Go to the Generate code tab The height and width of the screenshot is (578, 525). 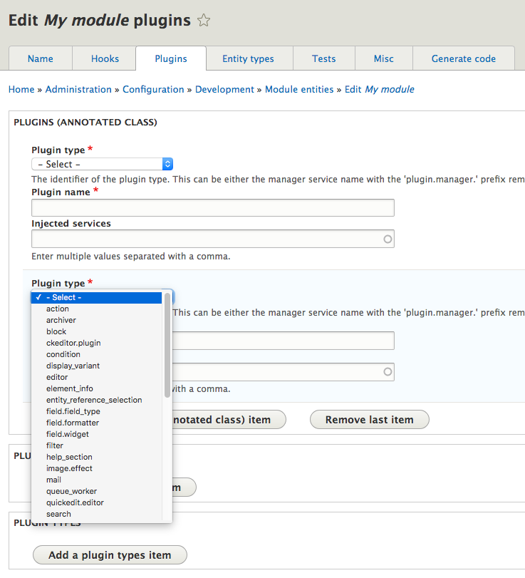[463, 58]
